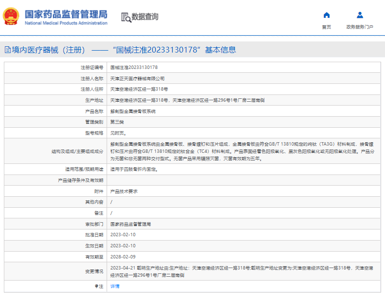This screenshot has height=296, width=385.
Task: Click the 附件 label
Action: (99, 191)
